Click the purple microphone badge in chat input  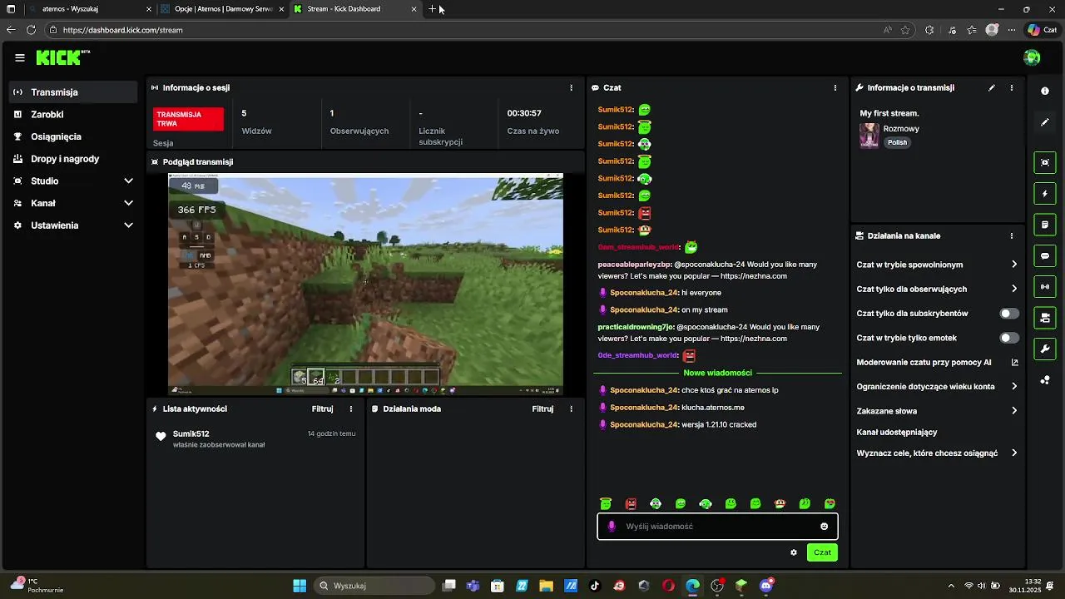[x=612, y=527]
